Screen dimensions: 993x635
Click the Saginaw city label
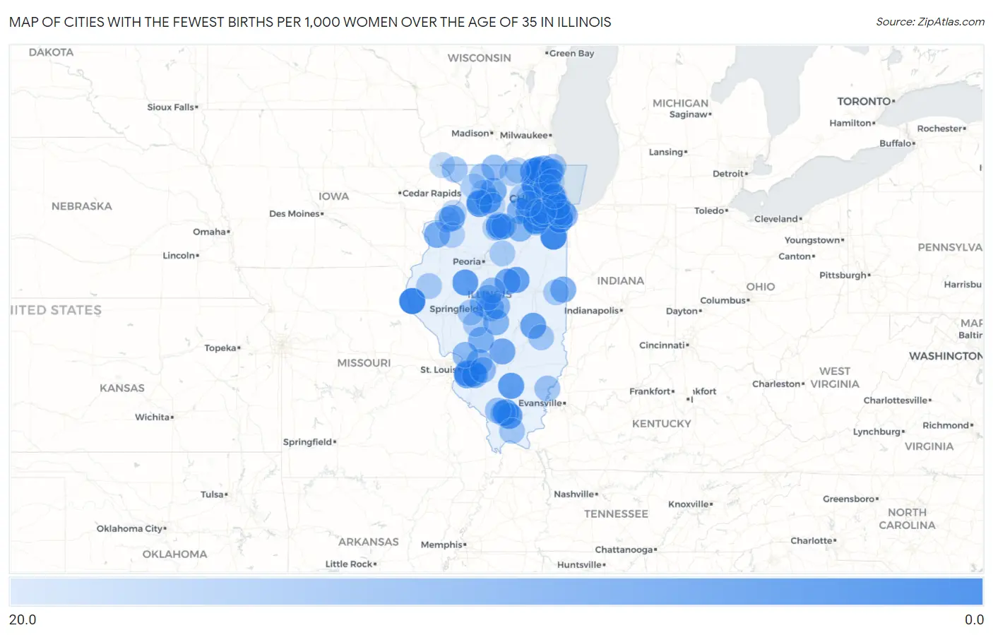(x=689, y=114)
